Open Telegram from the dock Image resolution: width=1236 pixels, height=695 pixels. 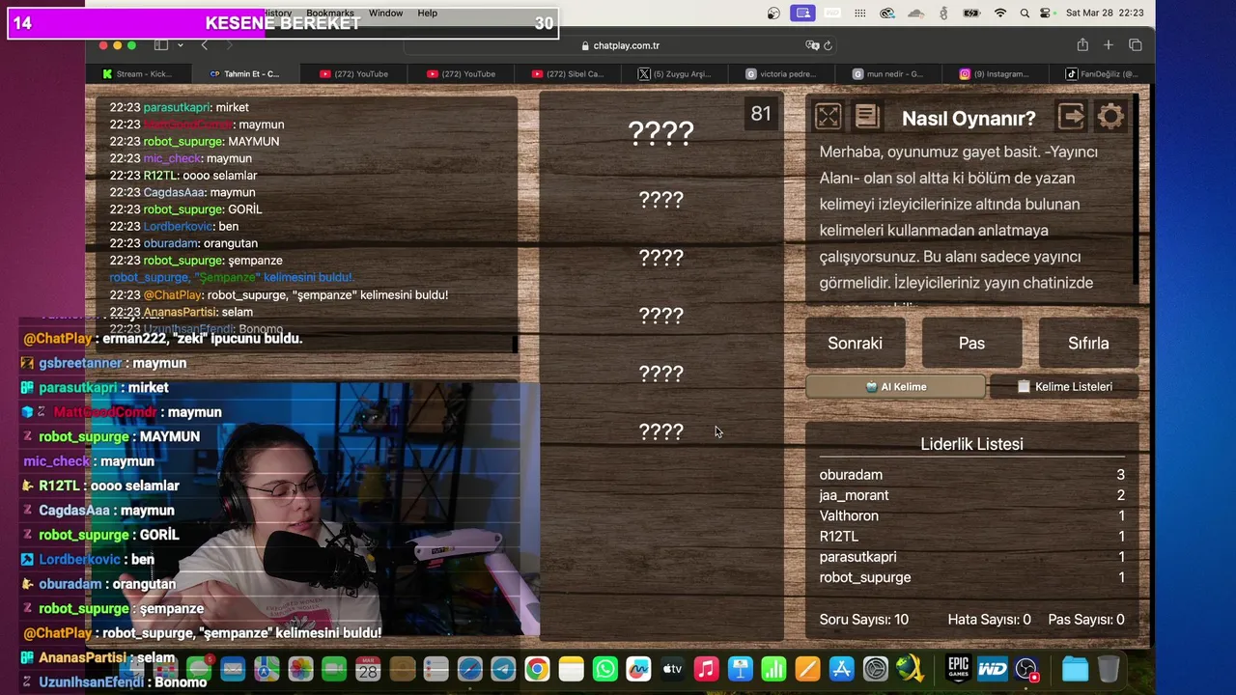(503, 669)
